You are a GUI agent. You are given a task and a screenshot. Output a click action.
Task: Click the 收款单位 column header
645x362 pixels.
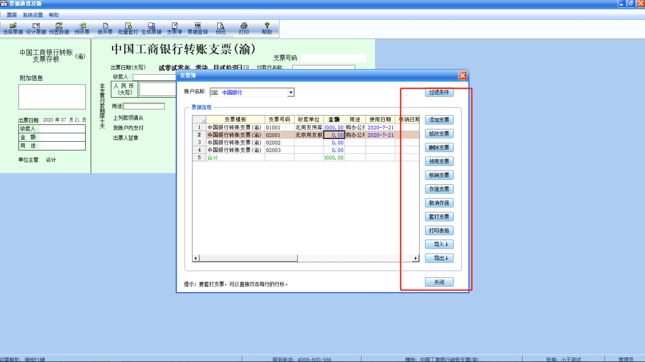pyautogui.click(x=309, y=119)
